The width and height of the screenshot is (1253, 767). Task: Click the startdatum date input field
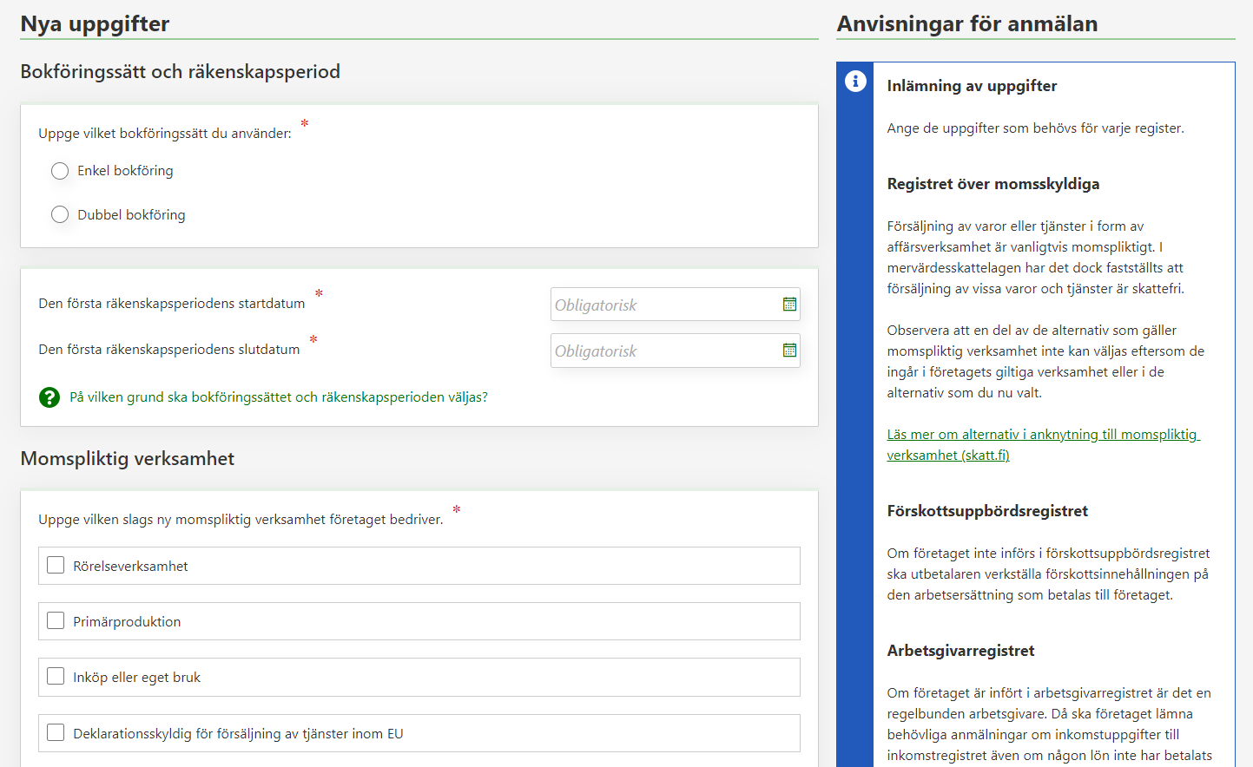point(663,305)
